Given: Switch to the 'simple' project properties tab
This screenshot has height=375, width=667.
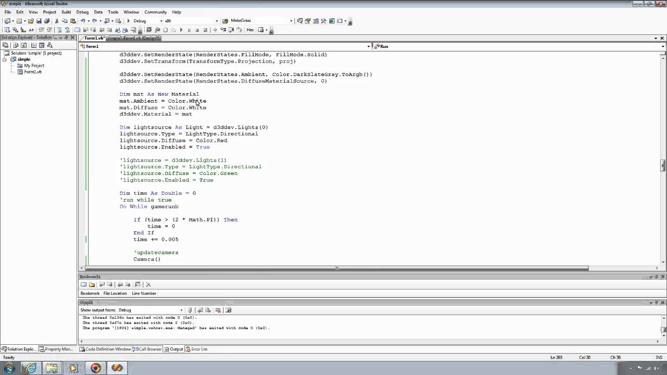Looking at the screenshot, I should 114,38.
